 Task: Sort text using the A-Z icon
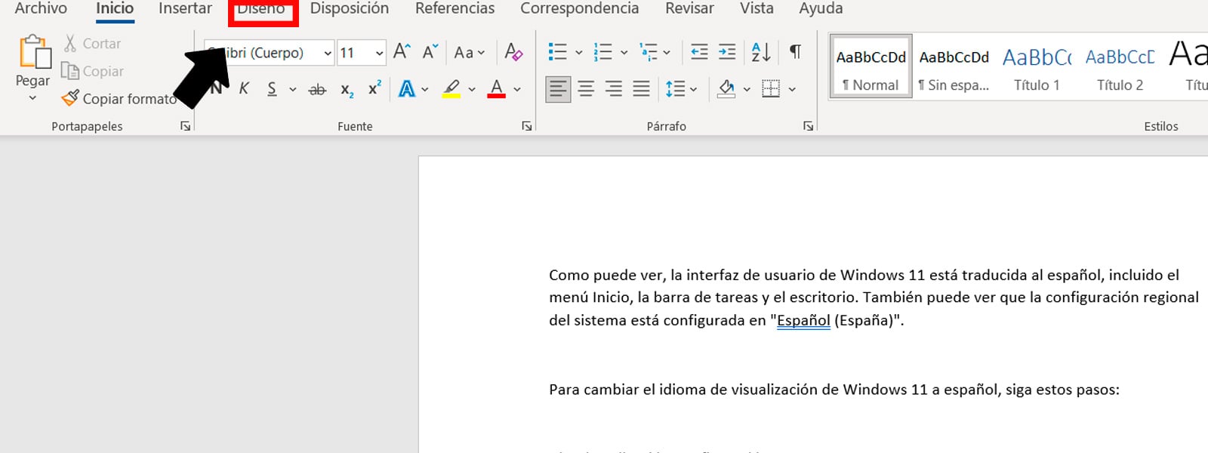point(760,52)
